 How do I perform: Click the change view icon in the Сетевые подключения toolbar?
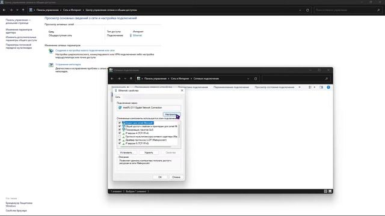310,87
